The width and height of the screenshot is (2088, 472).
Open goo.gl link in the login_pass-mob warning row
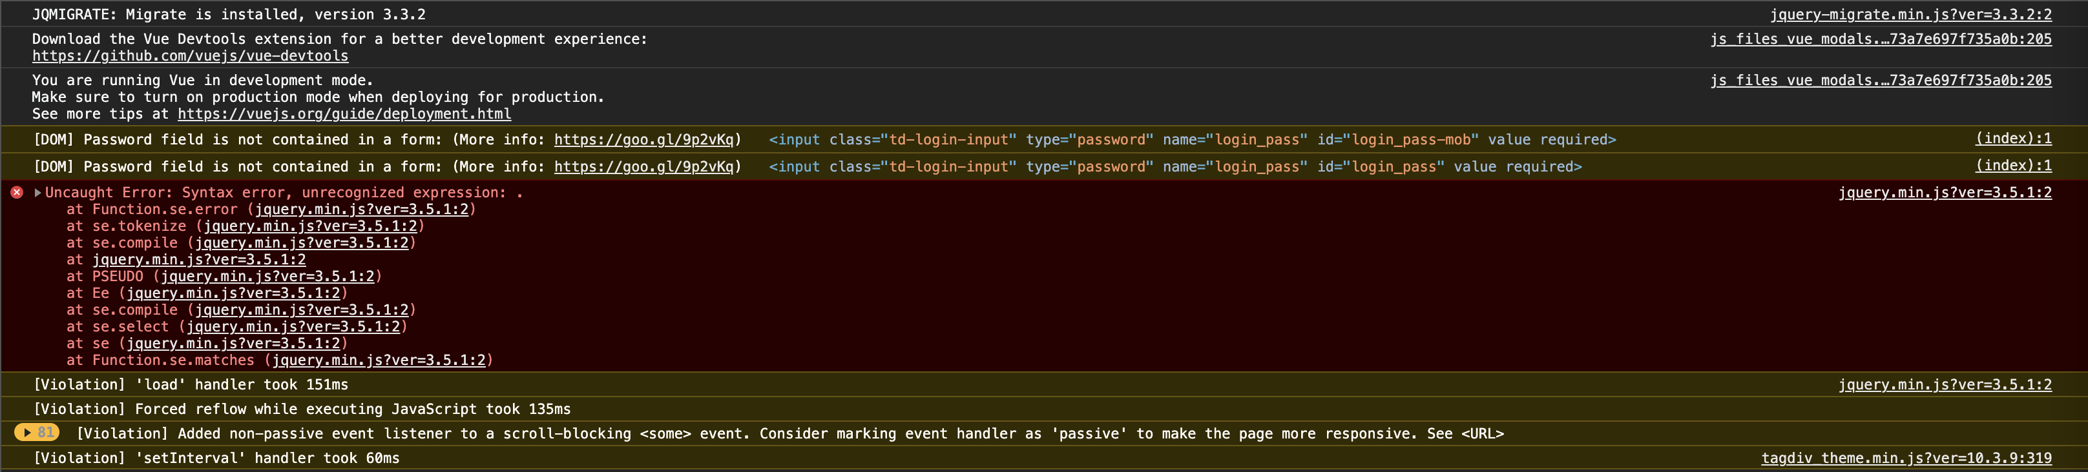tap(643, 140)
